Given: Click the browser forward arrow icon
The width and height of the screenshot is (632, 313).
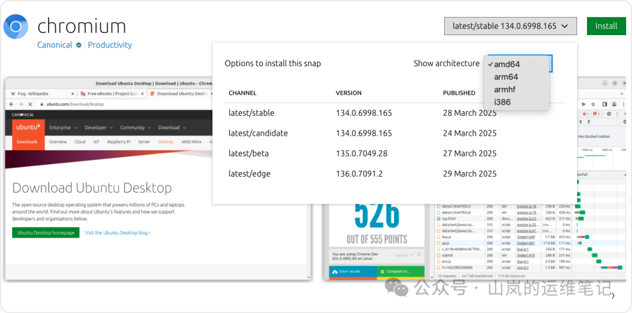Looking at the screenshot, I should [20, 104].
